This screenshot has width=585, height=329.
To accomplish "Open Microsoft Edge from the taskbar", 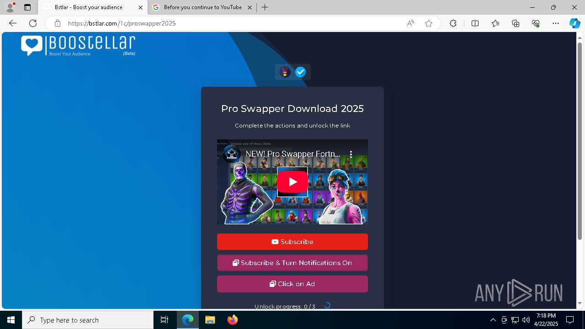I will 188,320.
